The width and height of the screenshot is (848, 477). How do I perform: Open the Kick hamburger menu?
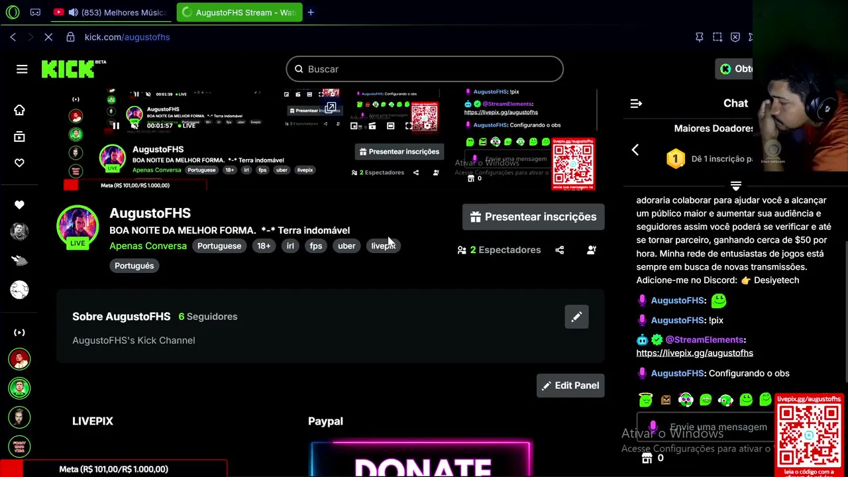(x=22, y=69)
